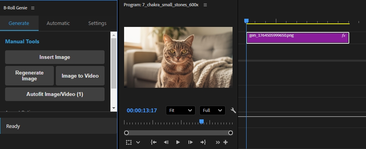
Task: Click Regenerate Image button
Action: [x=29, y=76]
